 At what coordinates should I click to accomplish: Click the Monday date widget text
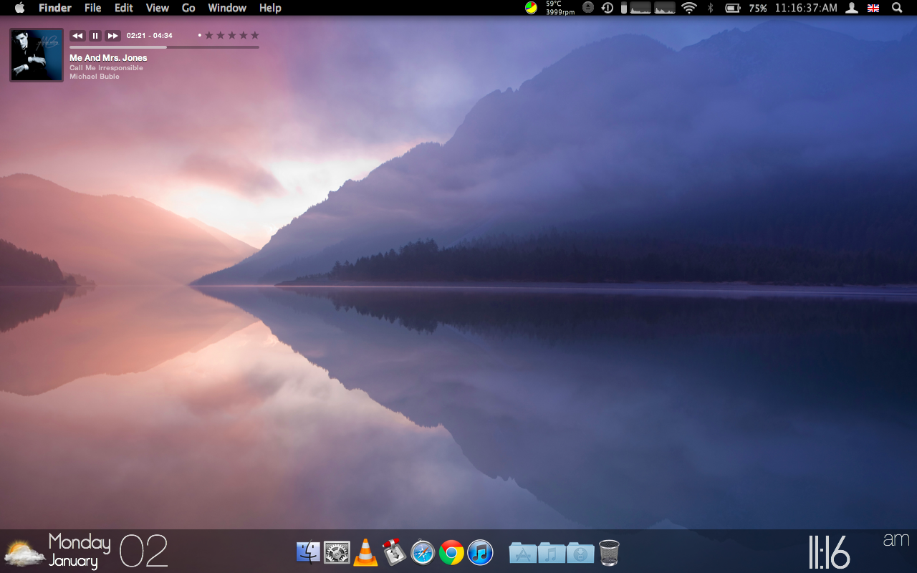[x=80, y=542]
